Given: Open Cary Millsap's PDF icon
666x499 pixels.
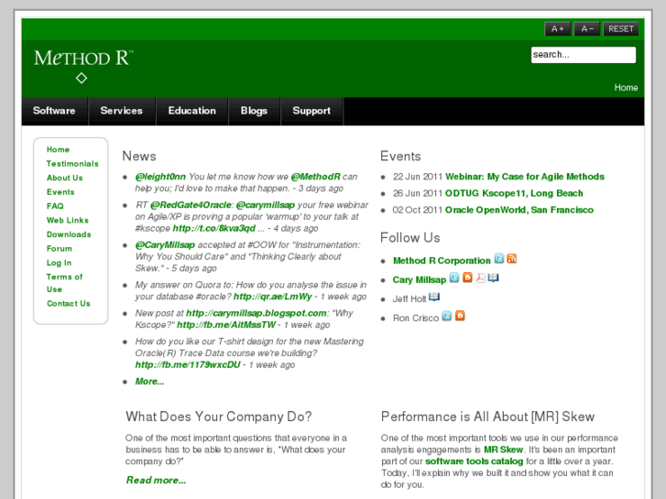Looking at the screenshot, I should click(x=480, y=277).
